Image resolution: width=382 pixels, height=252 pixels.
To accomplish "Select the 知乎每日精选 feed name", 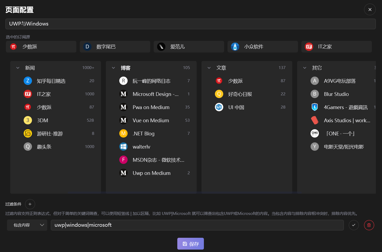I will 51,81.
